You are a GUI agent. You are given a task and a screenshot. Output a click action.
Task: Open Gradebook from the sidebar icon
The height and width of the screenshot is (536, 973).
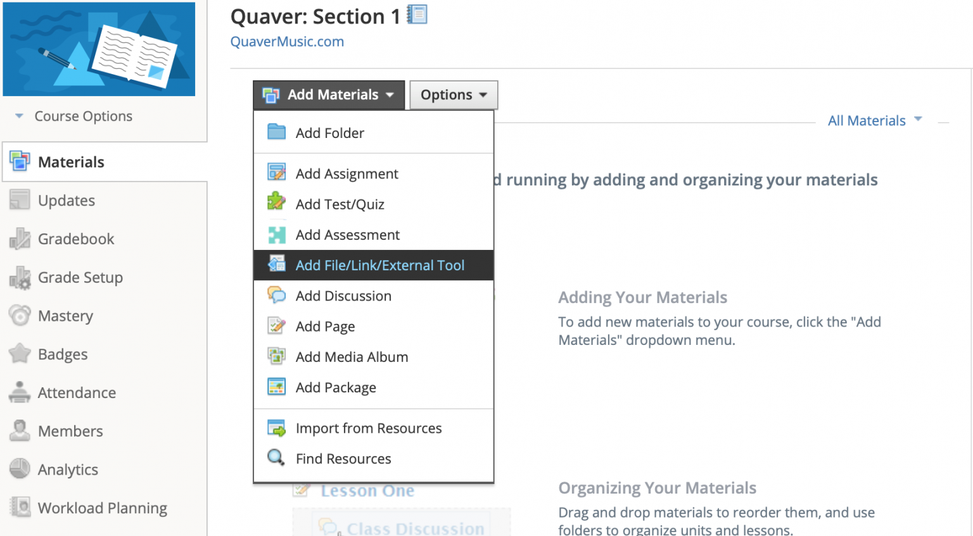(20, 239)
